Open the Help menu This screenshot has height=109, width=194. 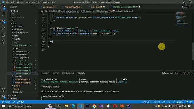(x=53, y=2)
